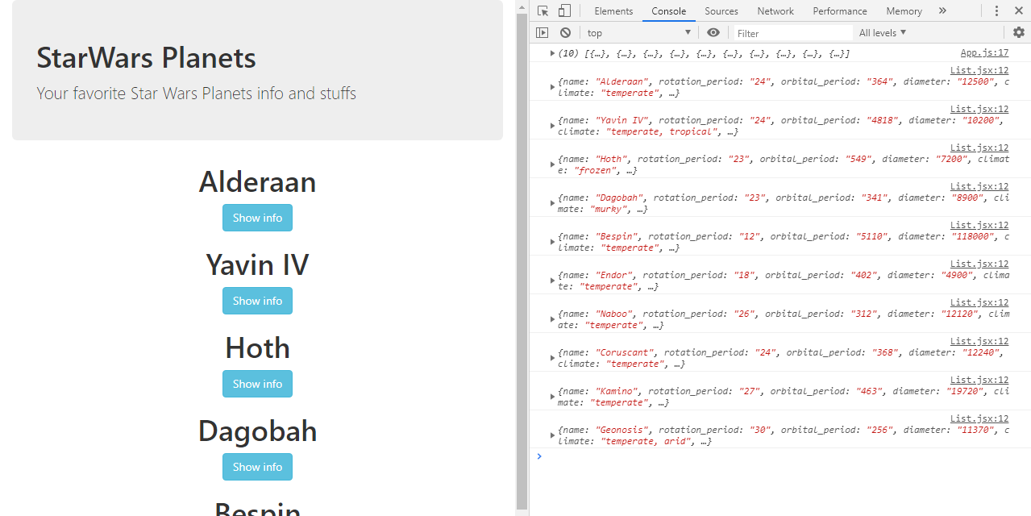Open the more DevTools options menu
The width and height of the screenshot is (1031, 516).
(997, 10)
